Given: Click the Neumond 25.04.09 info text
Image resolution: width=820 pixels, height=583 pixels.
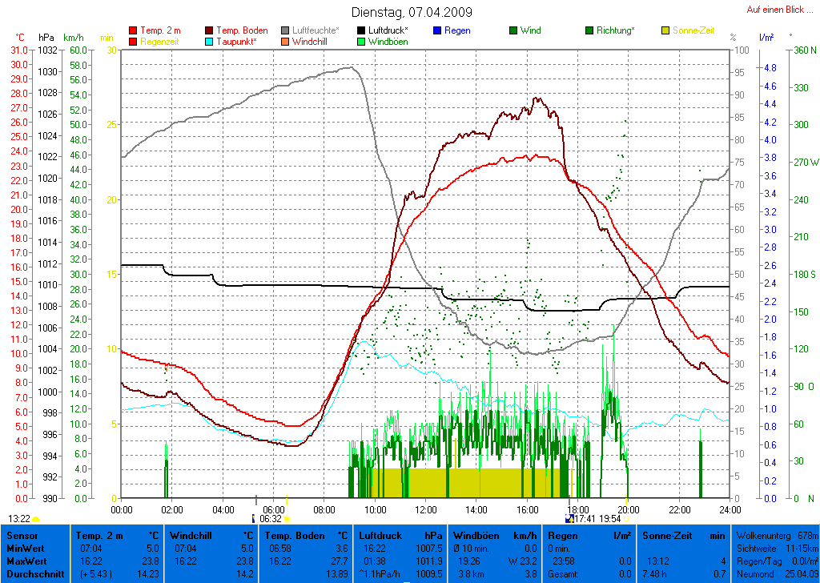Looking at the screenshot, I should click(x=776, y=574).
